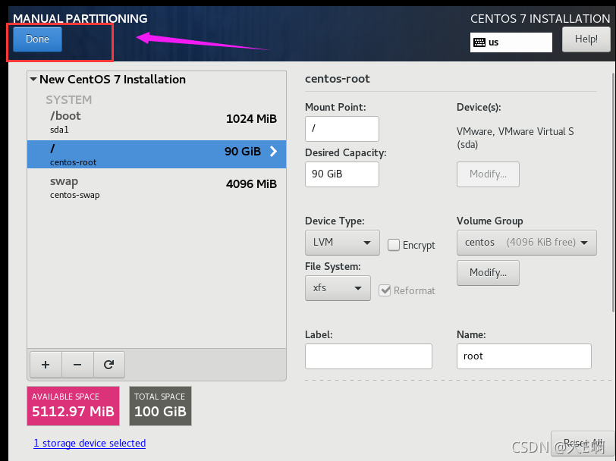
Task: Open the 1 storage device selected link
Action: pyautogui.click(x=90, y=444)
